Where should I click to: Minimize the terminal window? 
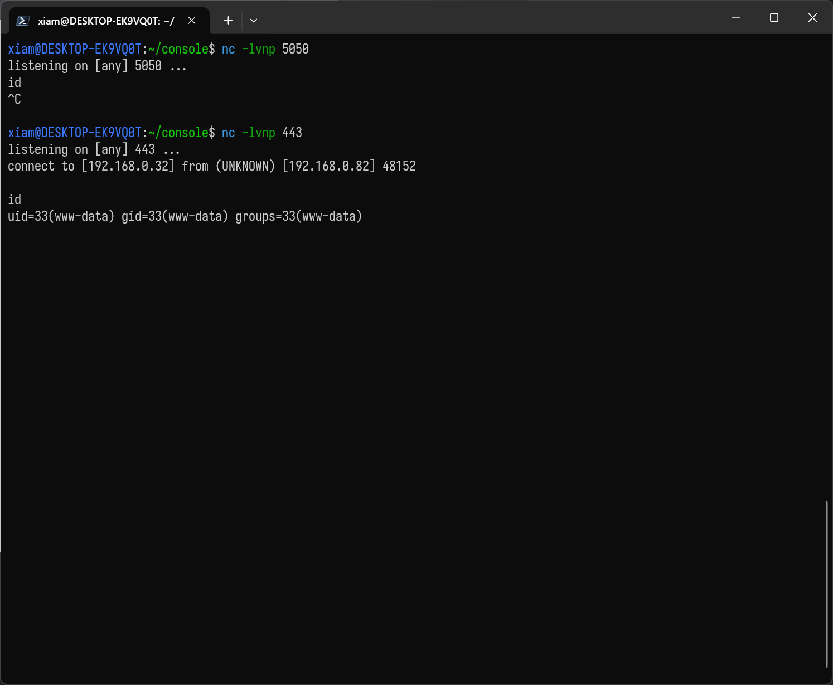pyautogui.click(x=735, y=18)
